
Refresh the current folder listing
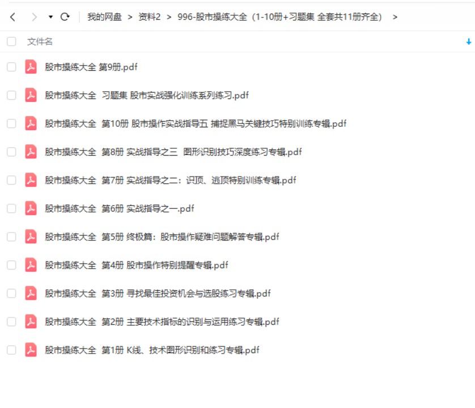coord(65,16)
